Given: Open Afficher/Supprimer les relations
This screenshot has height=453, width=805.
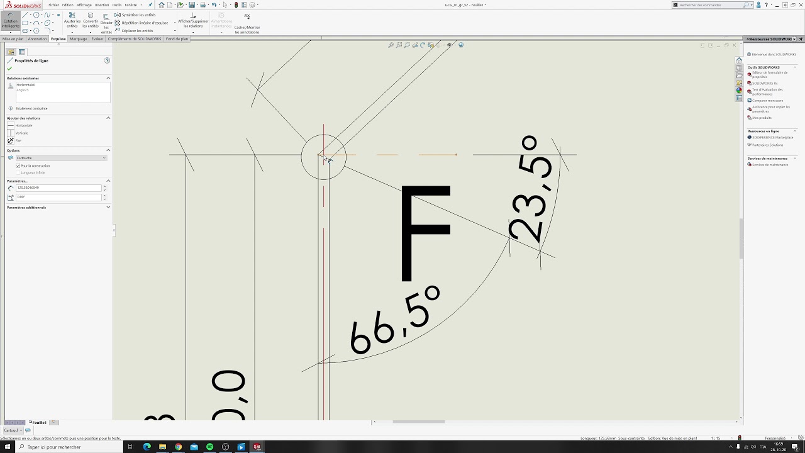Looking at the screenshot, I should coord(193,21).
